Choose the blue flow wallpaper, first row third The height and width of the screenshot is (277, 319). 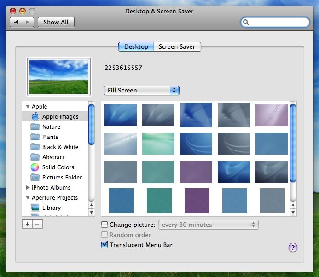click(196, 115)
